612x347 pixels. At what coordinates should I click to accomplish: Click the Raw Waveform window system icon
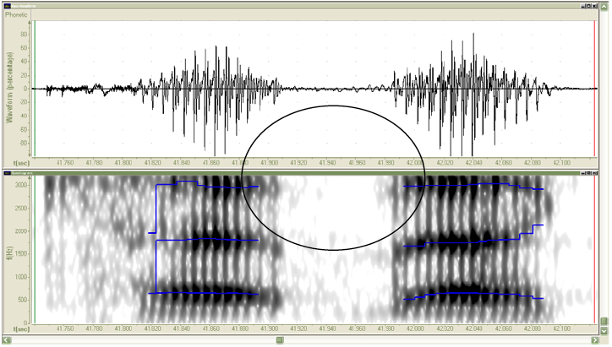point(7,6)
